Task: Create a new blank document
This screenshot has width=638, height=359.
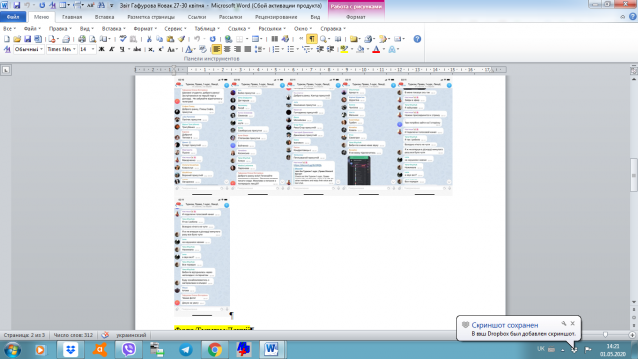Action: pos(7,39)
